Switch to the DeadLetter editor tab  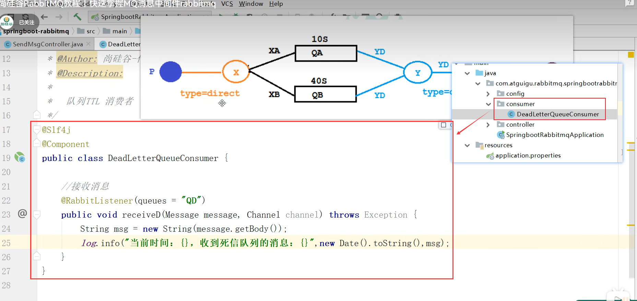click(120, 44)
